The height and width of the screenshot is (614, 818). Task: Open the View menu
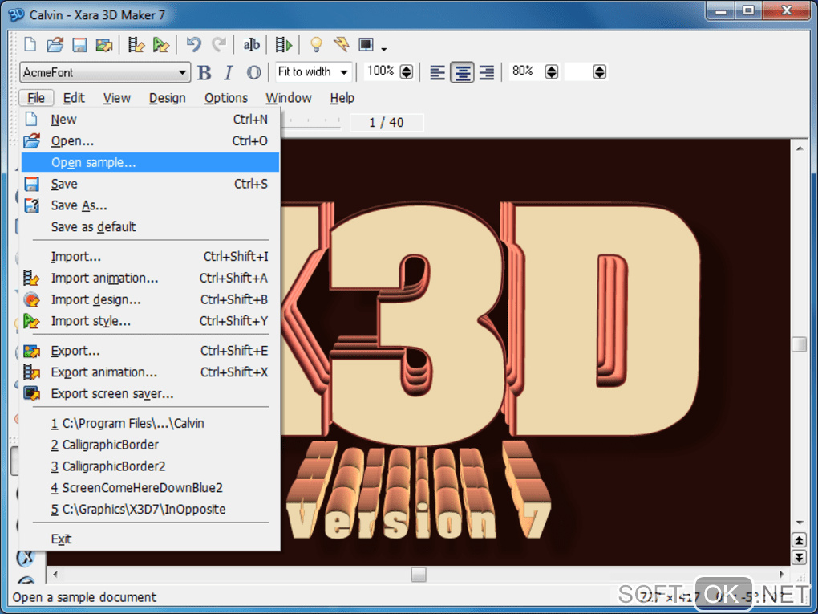point(116,98)
